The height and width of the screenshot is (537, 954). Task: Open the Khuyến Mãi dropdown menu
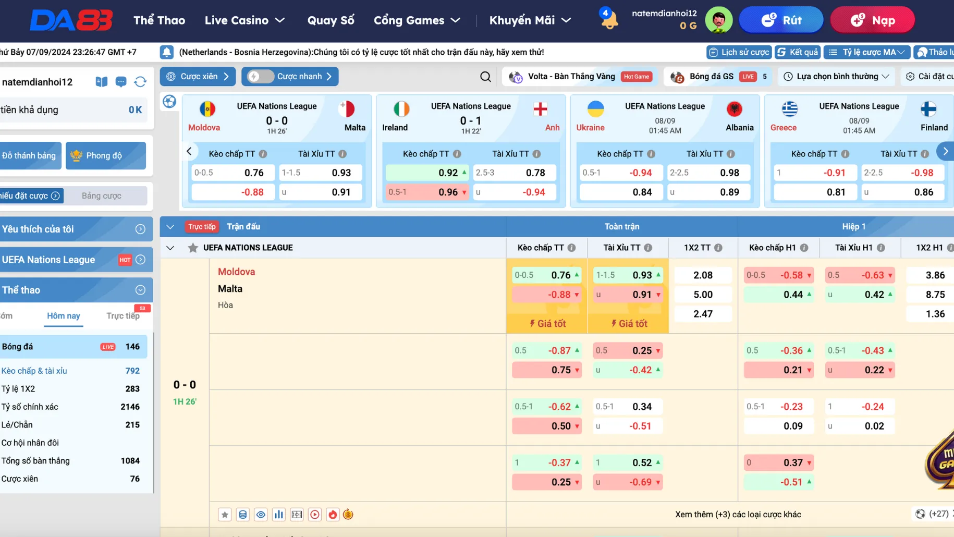(x=530, y=20)
